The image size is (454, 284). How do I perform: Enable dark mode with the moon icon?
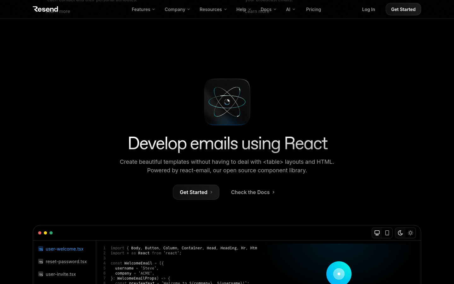coord(400,233)
